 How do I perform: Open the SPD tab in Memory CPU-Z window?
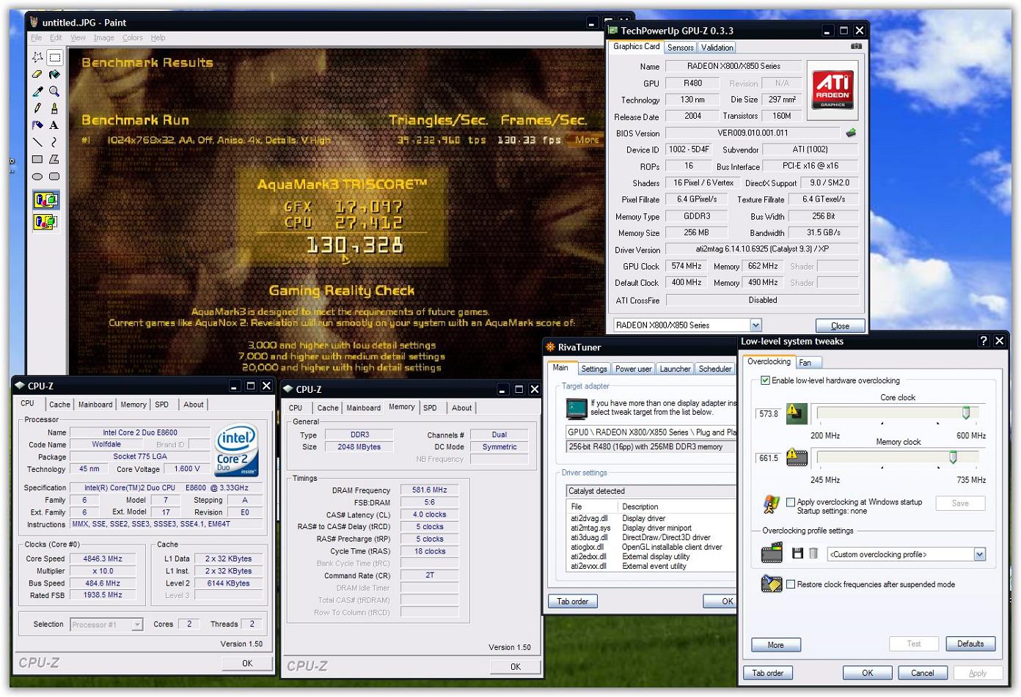pyautogui.click(x=431, y=407)
